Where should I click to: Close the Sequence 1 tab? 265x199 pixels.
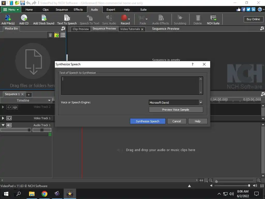(x=22, y=94)
